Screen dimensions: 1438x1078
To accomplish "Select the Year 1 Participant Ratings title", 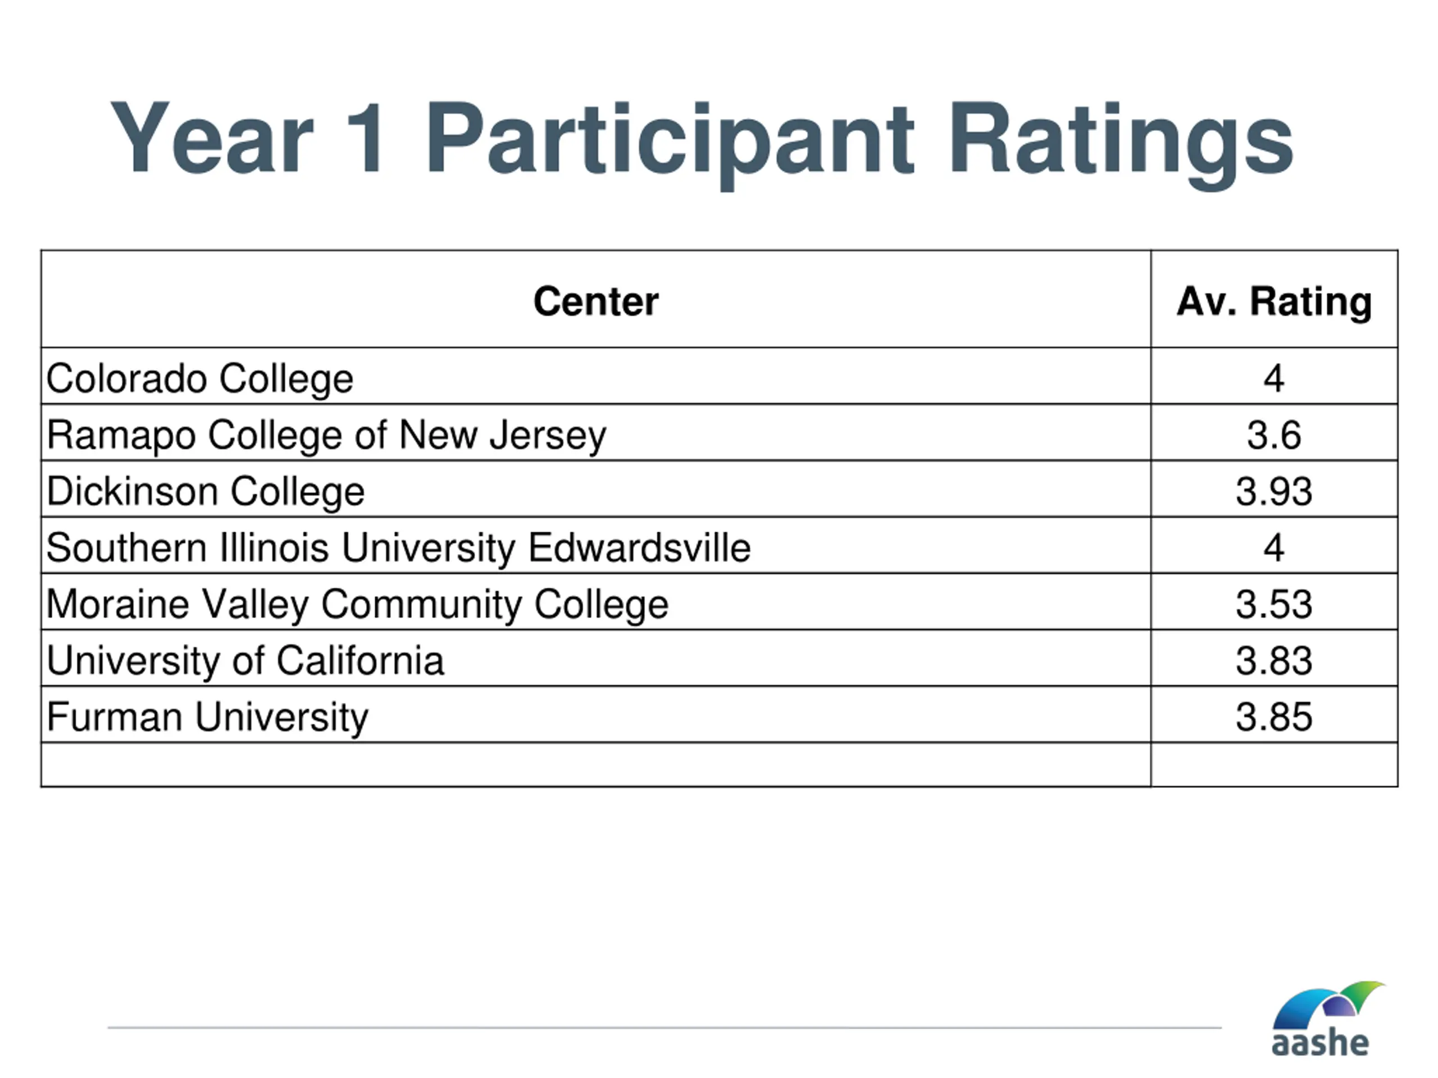I will tap(702, 140).
